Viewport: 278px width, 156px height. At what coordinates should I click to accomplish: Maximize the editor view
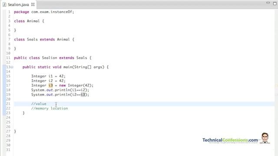[275, 3]
